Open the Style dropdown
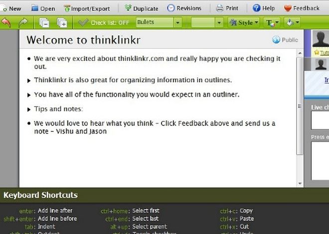 pyautogui.click(x=244, y=22)
